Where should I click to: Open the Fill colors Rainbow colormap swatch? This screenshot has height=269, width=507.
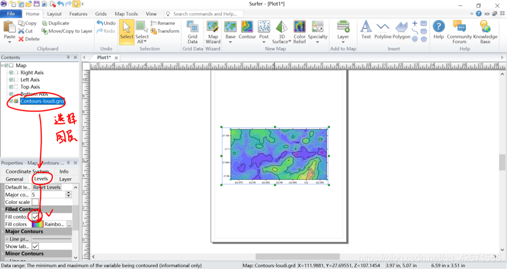point(38,224)
